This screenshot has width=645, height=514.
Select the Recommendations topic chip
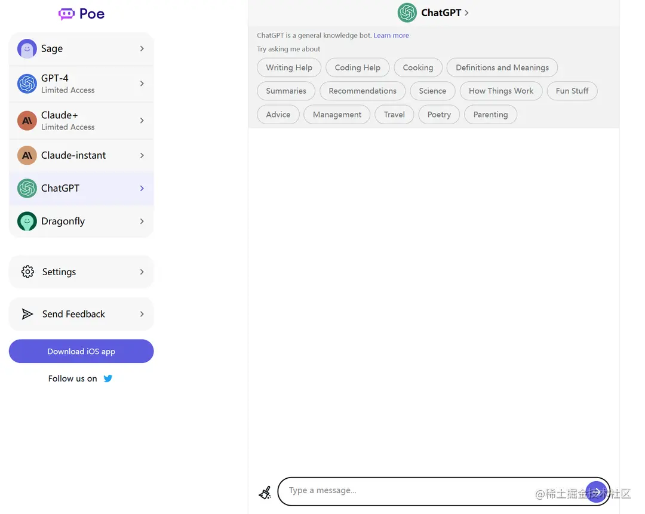[x=363, y=91]
